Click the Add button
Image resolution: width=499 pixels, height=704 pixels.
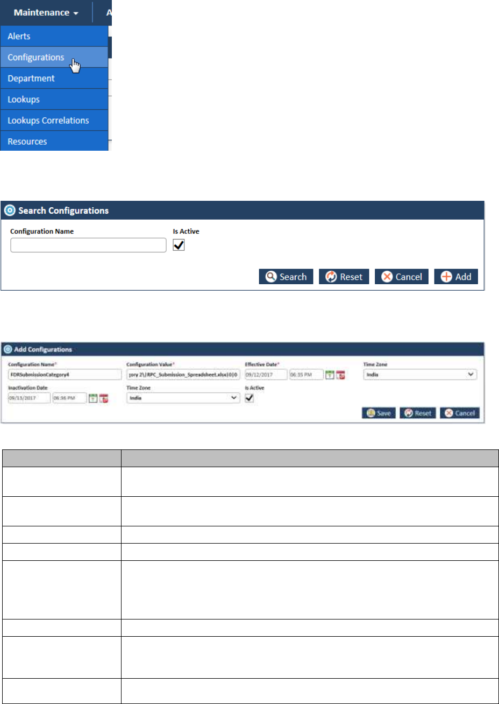tap(456, 277)
